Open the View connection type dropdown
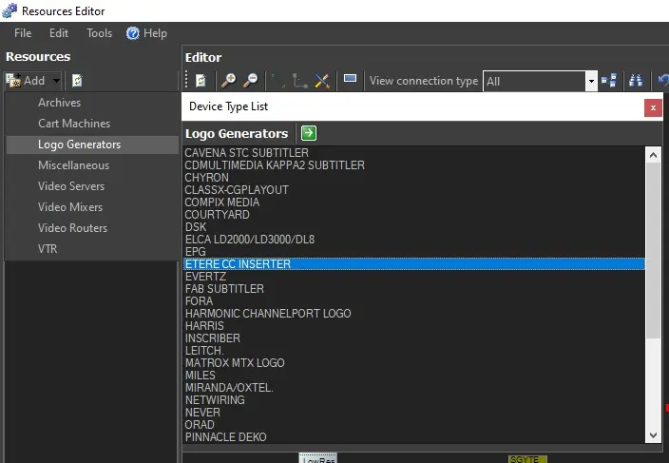The image size is (669, 463). click(590, 81)
